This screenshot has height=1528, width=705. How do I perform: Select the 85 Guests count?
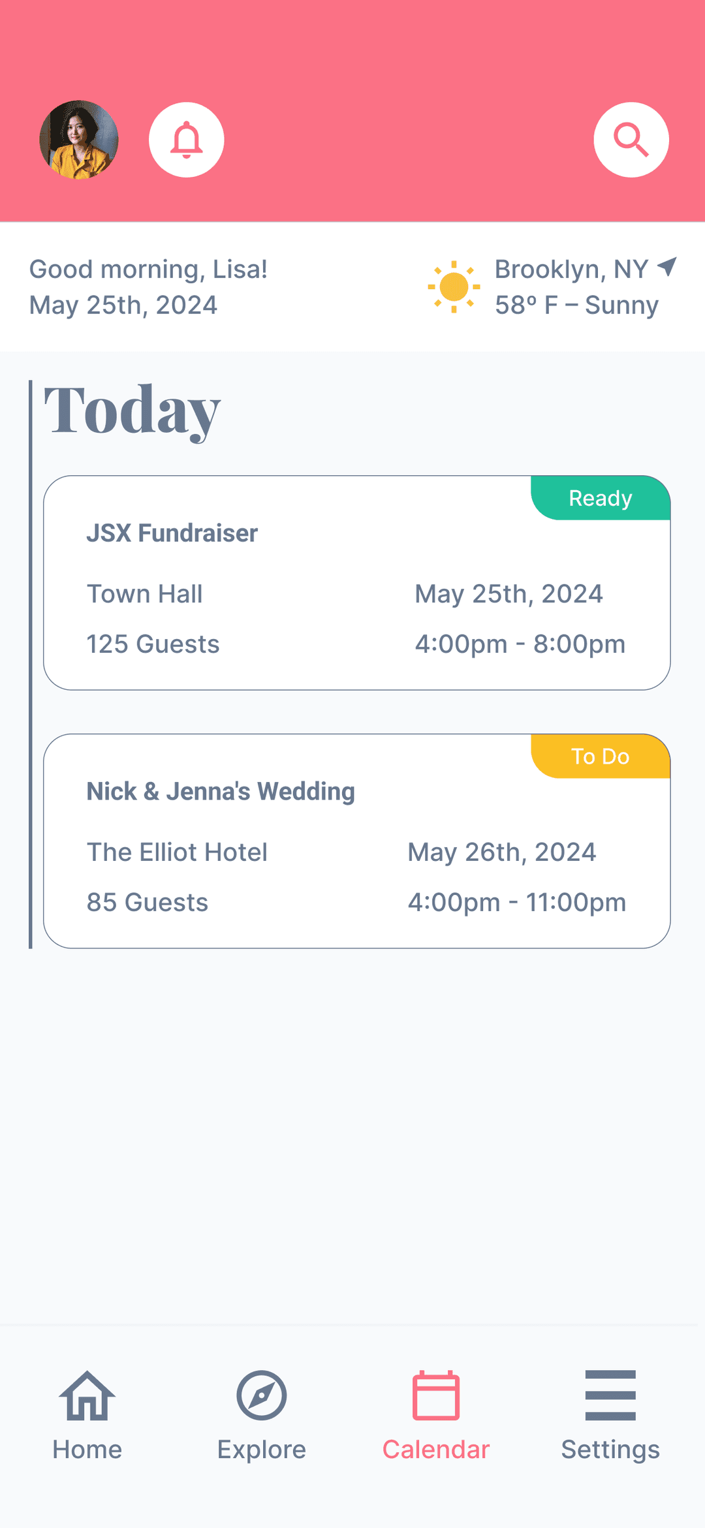[148, 903]
